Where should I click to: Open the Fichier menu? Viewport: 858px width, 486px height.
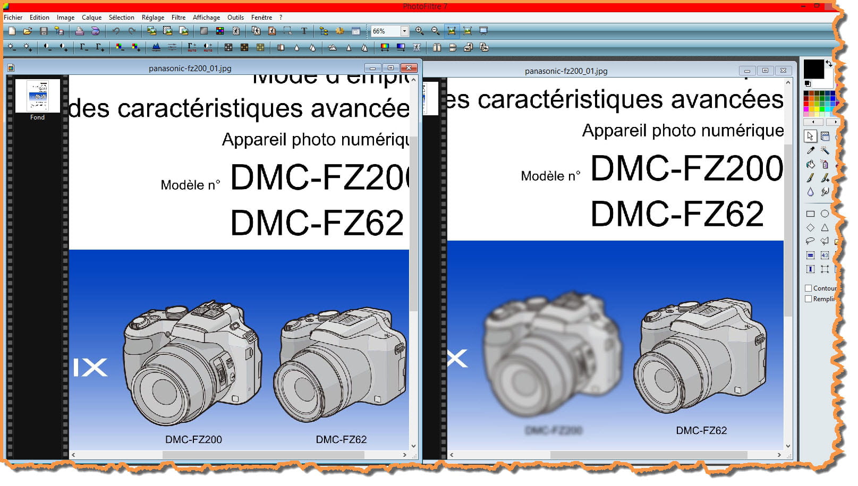[13, 18]
